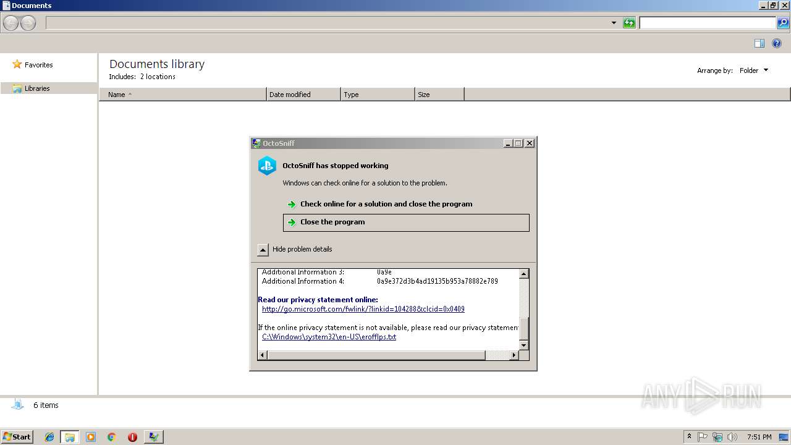Show hidden system tray icons
This screenshot has width=791, height=445.
point(689,437)
